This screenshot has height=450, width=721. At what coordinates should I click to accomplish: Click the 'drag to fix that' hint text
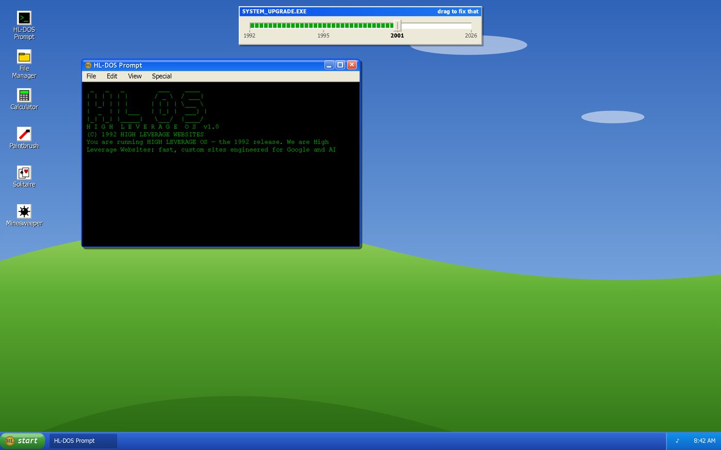(458, 11)
